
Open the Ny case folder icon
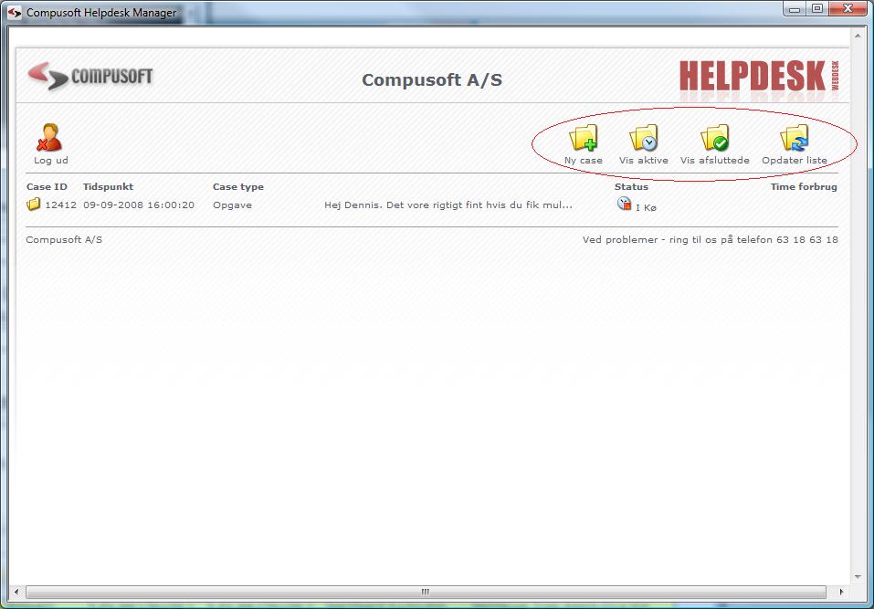[x=583, y=138]
